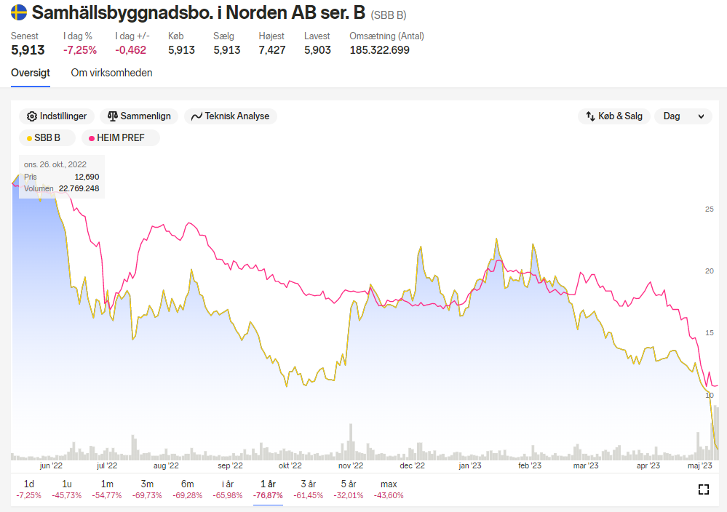Screen dimensions: 727x512
Task: Select 3 år time range
Action: point(309,489)
